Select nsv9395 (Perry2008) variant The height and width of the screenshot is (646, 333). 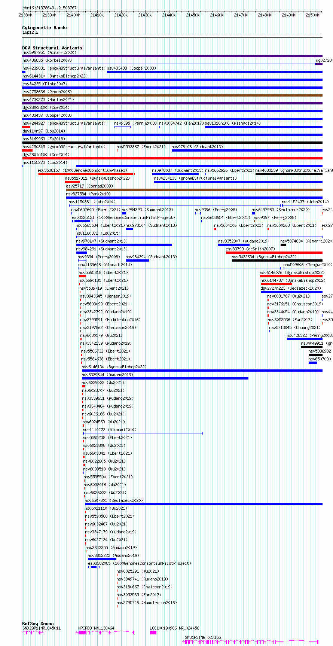coord(135,123)
